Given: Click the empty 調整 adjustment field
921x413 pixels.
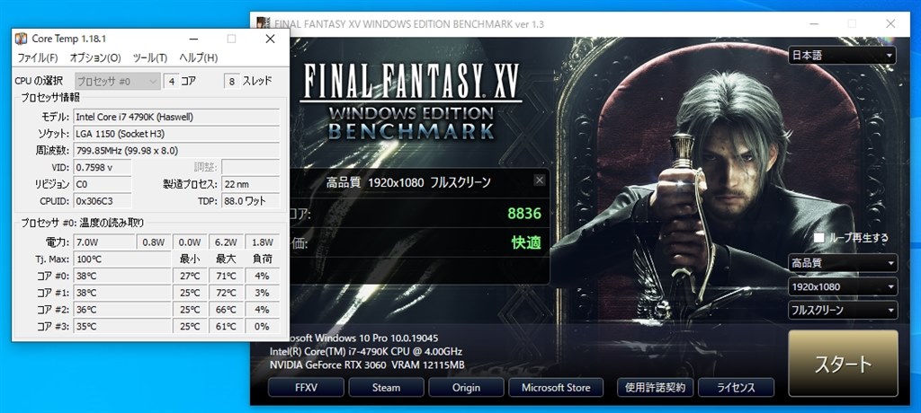Looking at the screenshot, I should 250,167.
